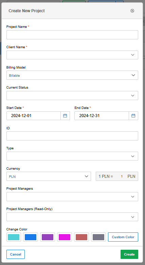
Task: Expand the Project Managers dropdown
Action: coord(72,196)
